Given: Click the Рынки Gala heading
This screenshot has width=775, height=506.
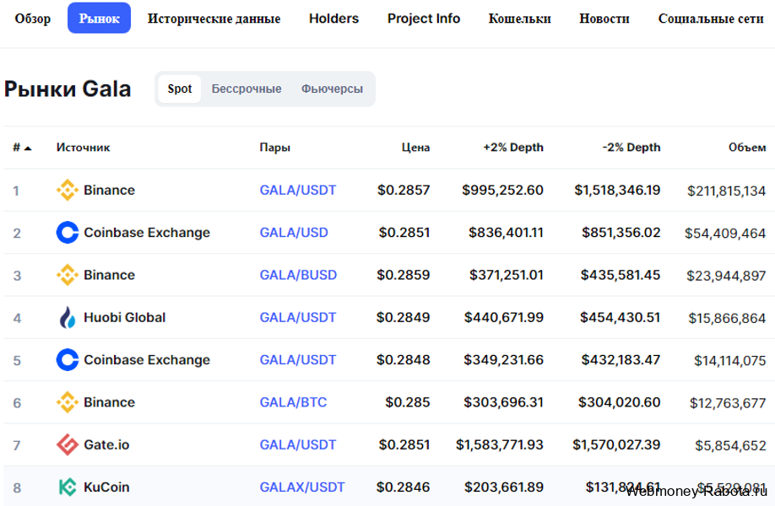Looking at the screenshot, I should [x=68, y=89].
